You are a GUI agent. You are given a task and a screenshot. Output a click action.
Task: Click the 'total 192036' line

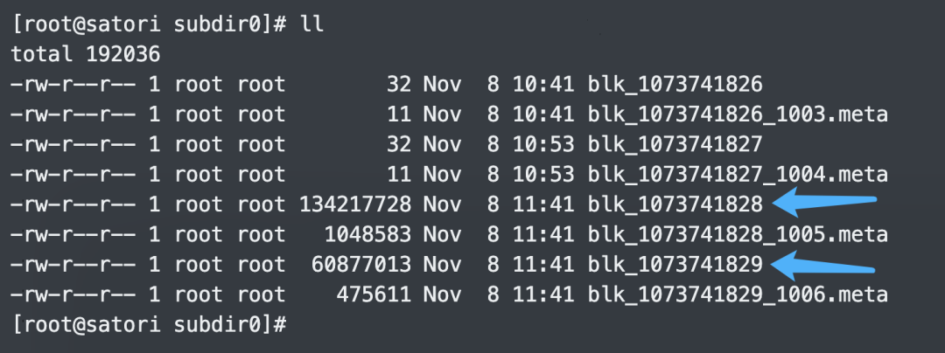86,54
